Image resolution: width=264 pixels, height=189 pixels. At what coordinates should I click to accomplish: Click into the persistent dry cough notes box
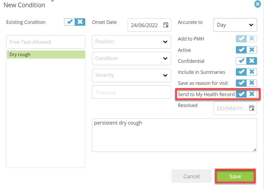coord(174,135)
